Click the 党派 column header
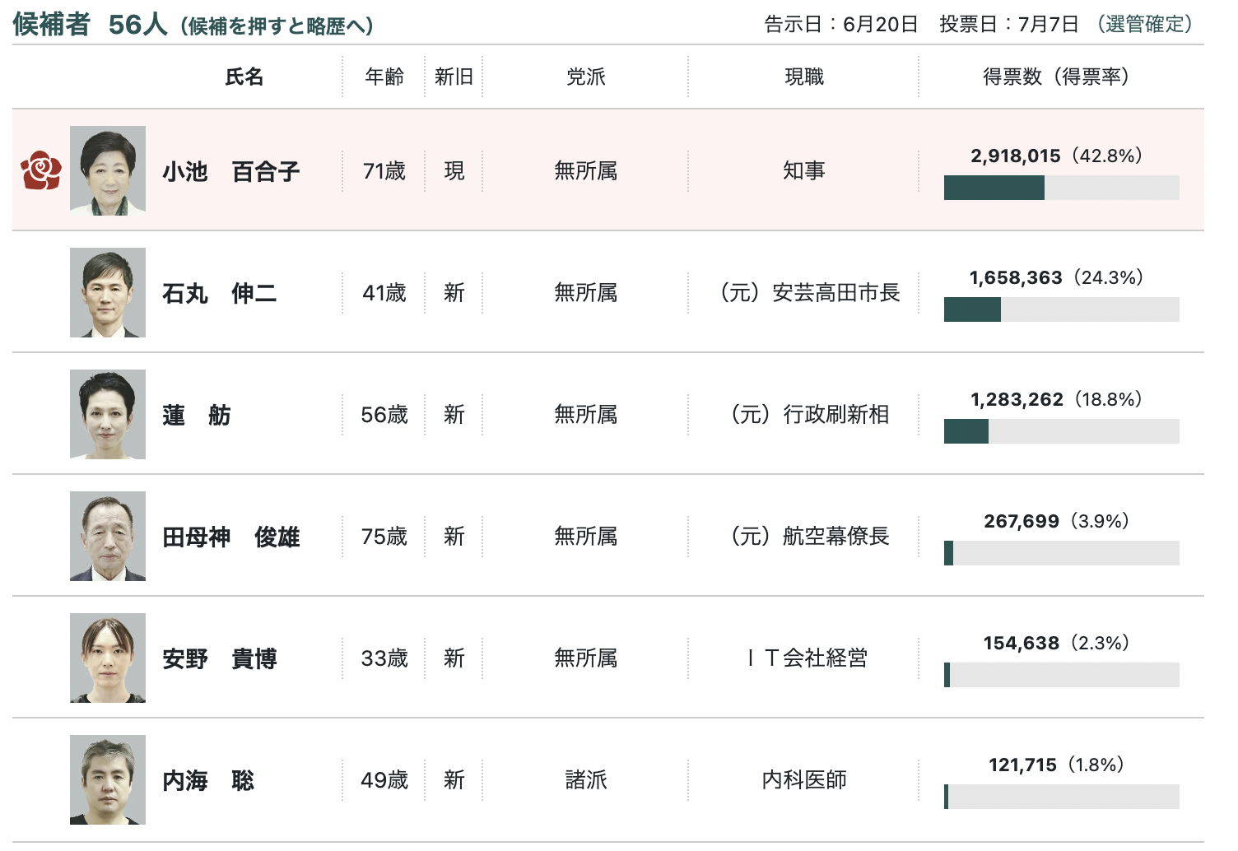Image resolution: width=1238 pixels, height=851 pixels. pyautogui.click(x=585, y=77)
